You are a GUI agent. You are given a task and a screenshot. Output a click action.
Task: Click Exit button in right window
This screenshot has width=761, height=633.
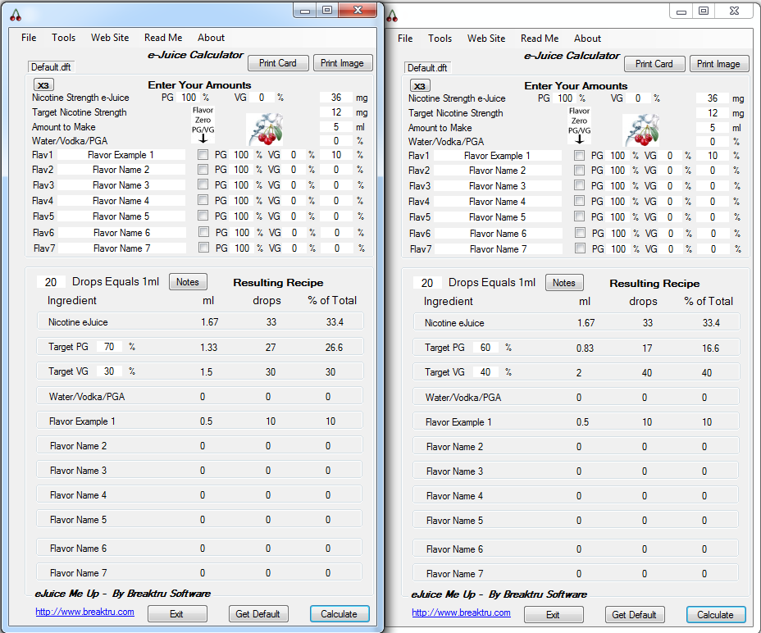[554, 615]
